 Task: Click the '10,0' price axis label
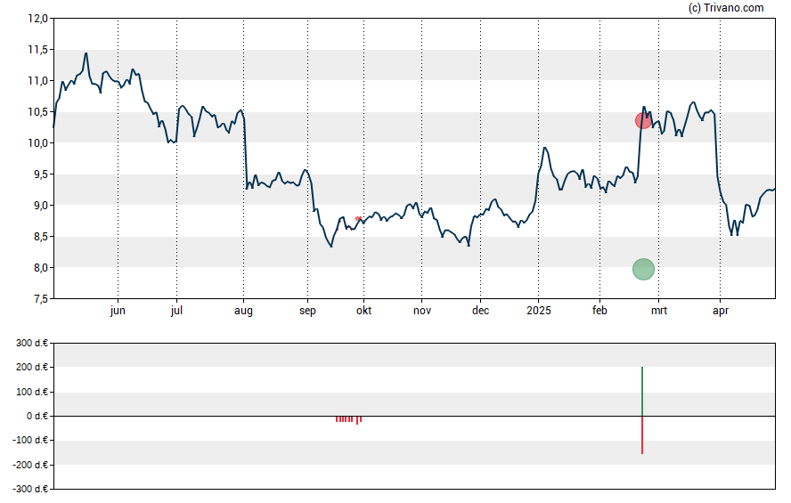click(x=37, y=143)
